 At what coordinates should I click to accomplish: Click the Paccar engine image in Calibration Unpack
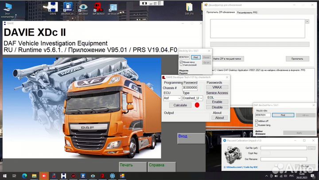click(x=233, y=155)
